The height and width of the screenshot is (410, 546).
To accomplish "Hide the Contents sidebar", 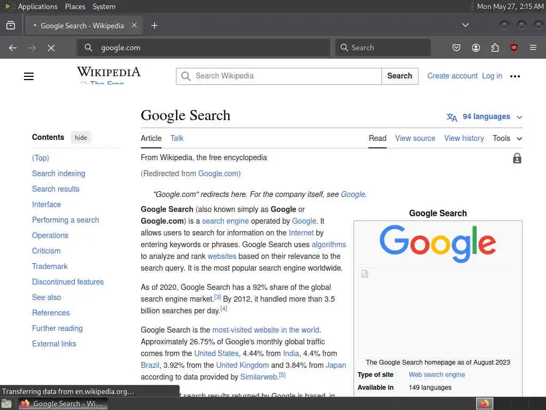I will [x=81, y=137].
